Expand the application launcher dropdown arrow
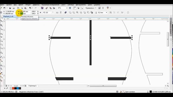 pyautogui.click(x=110, y=8)
